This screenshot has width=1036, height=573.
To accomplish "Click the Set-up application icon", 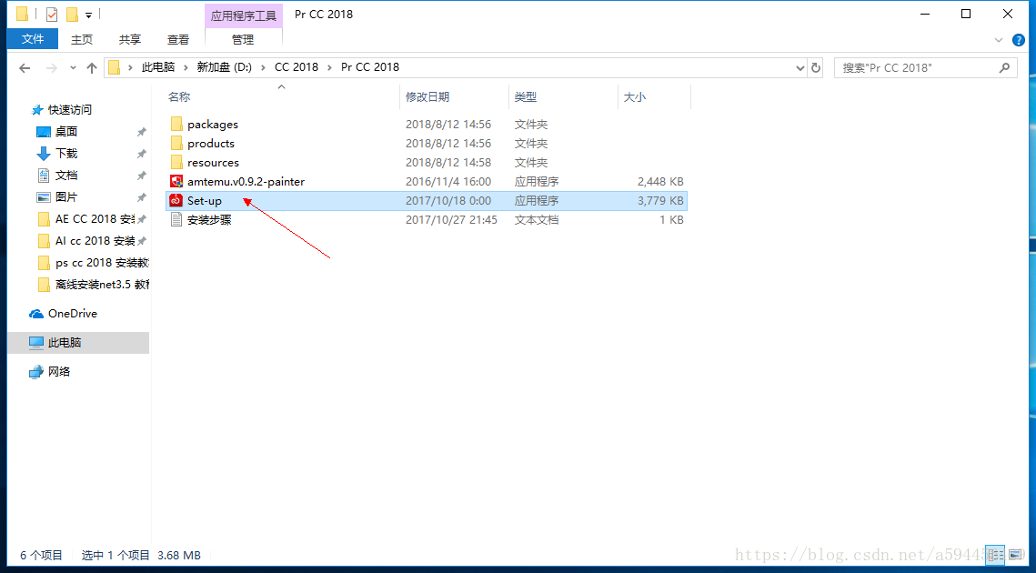I will [176, 201].
